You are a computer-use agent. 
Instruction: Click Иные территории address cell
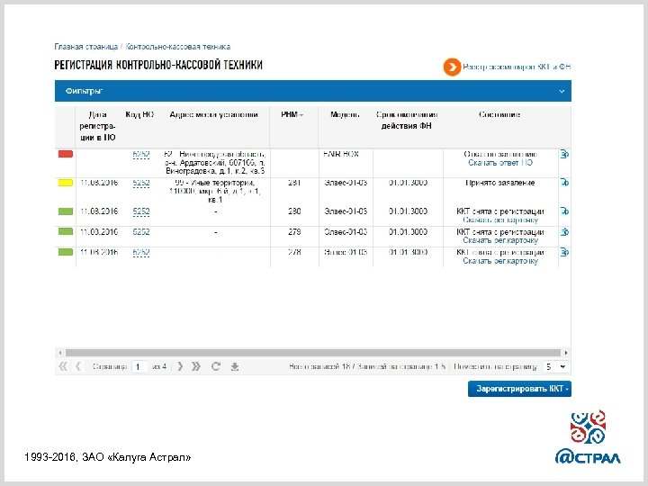pyautogui.click(x=214, y=191)
